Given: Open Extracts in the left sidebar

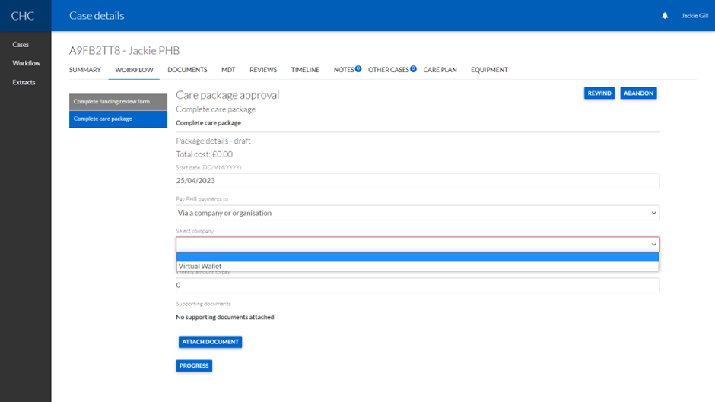Looking at the screenshot, I should 24,82.
